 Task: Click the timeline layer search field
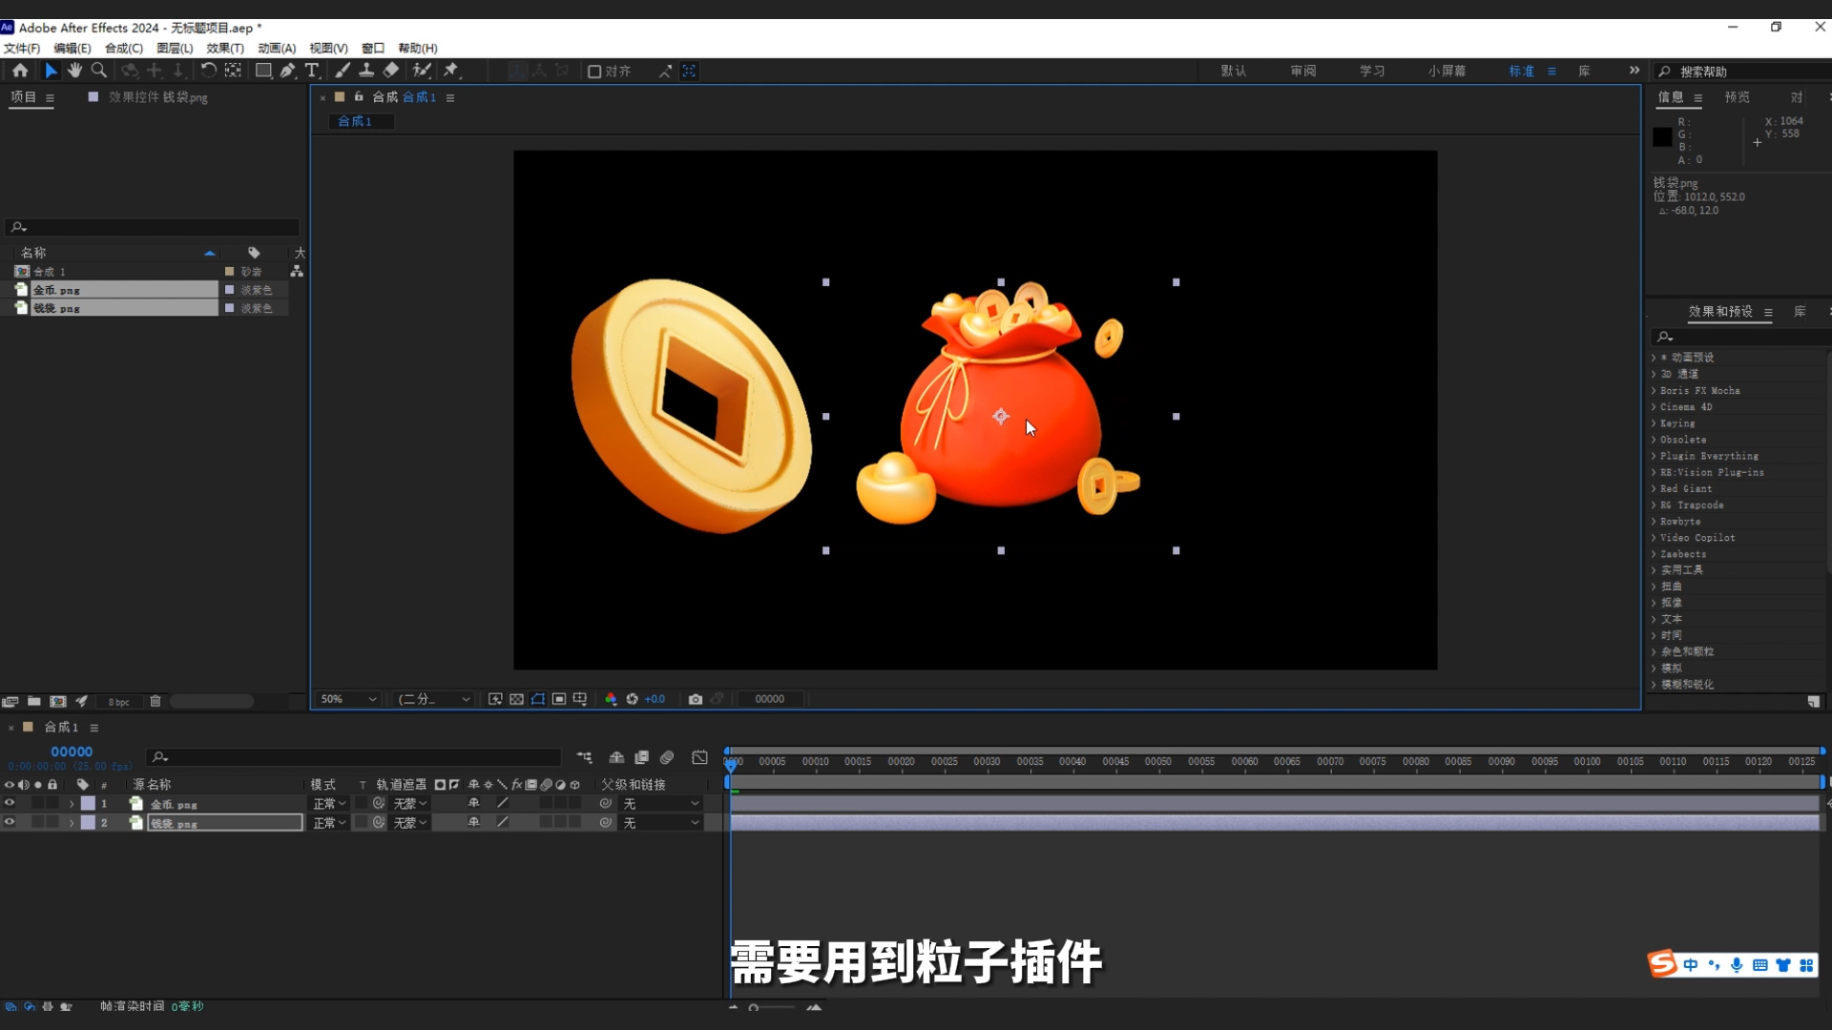(x=353, y=757)
